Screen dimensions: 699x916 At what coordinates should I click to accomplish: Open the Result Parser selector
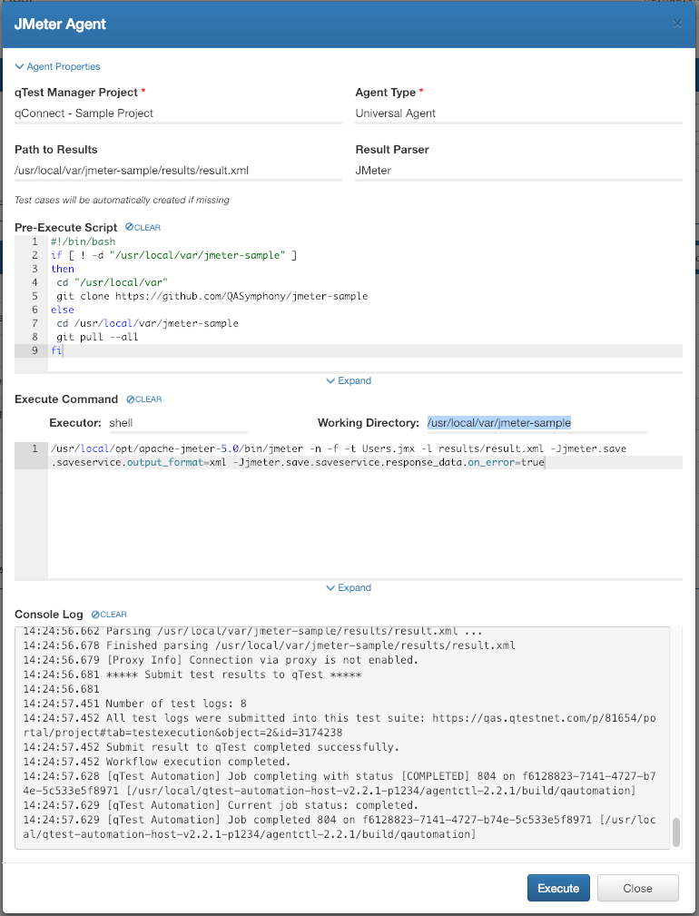pos(517,170)
